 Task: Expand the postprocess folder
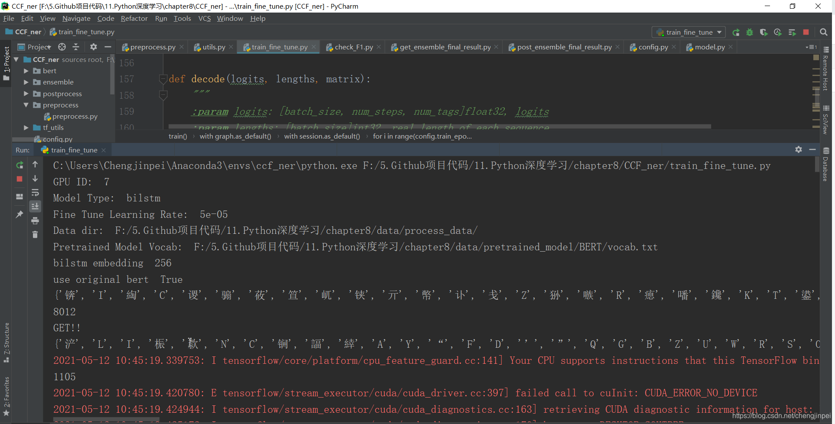(x=26, y=94)
